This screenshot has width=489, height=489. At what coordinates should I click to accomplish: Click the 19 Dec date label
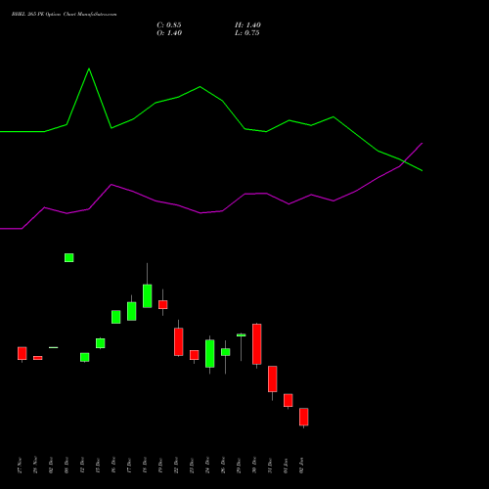[160, 466]
